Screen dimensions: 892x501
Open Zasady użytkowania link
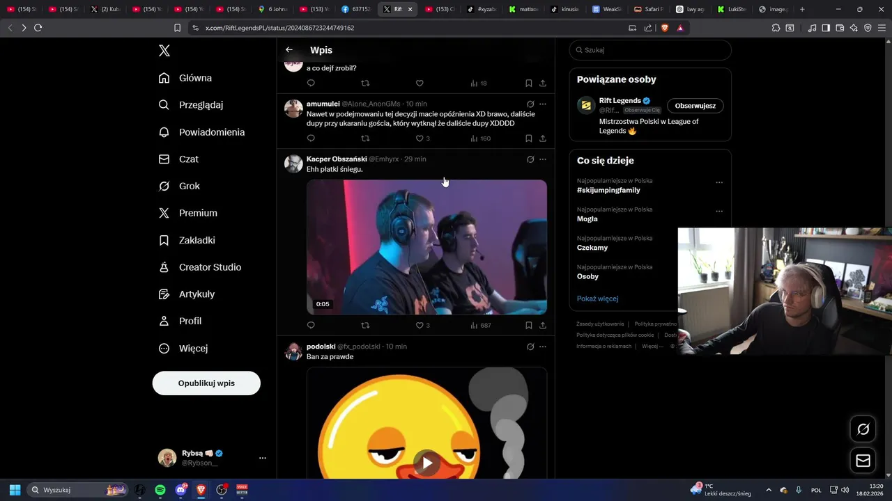(600, 324)
